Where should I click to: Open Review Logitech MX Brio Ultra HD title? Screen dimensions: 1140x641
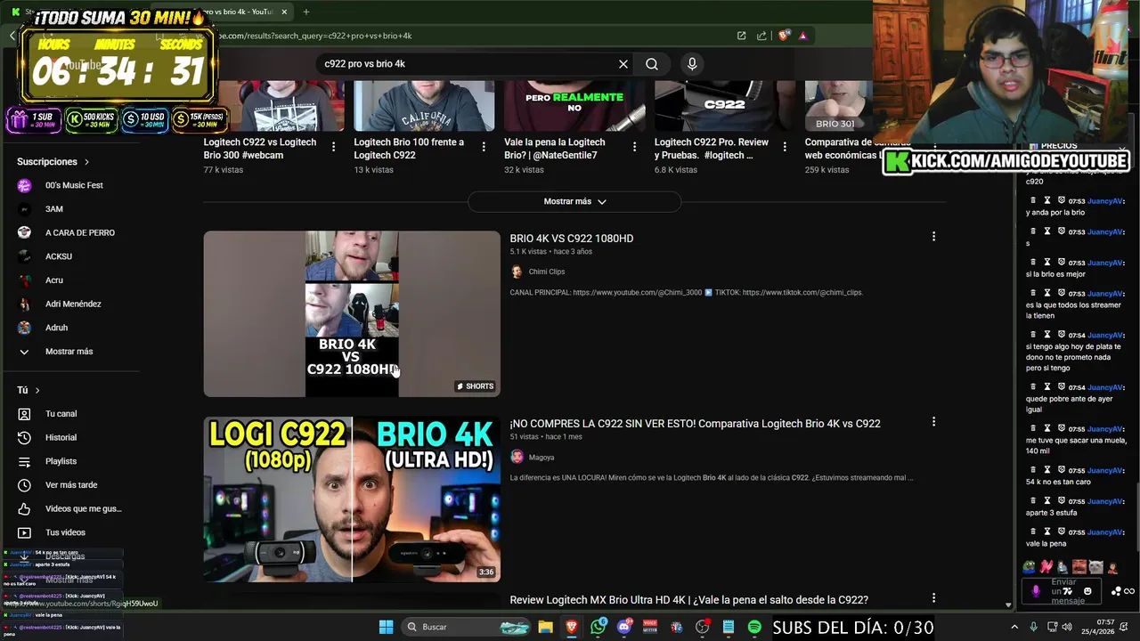pos(688,600)
